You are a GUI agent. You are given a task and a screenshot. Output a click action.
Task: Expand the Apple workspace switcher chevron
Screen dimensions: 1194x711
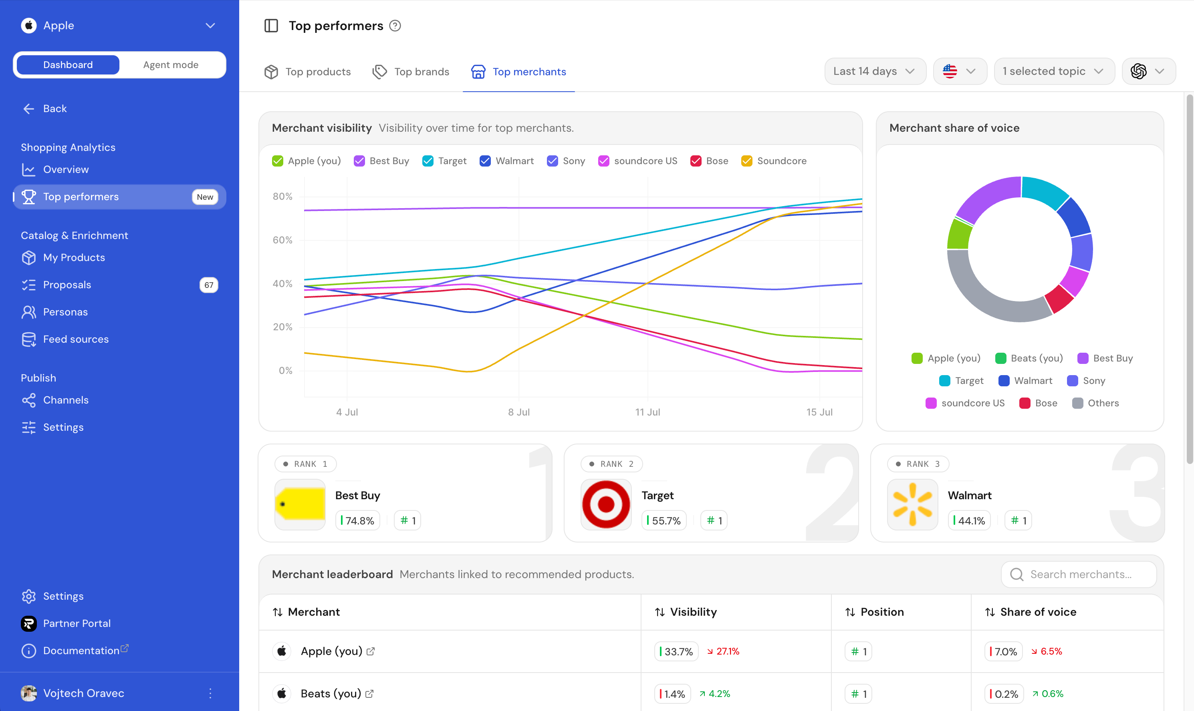210,25
